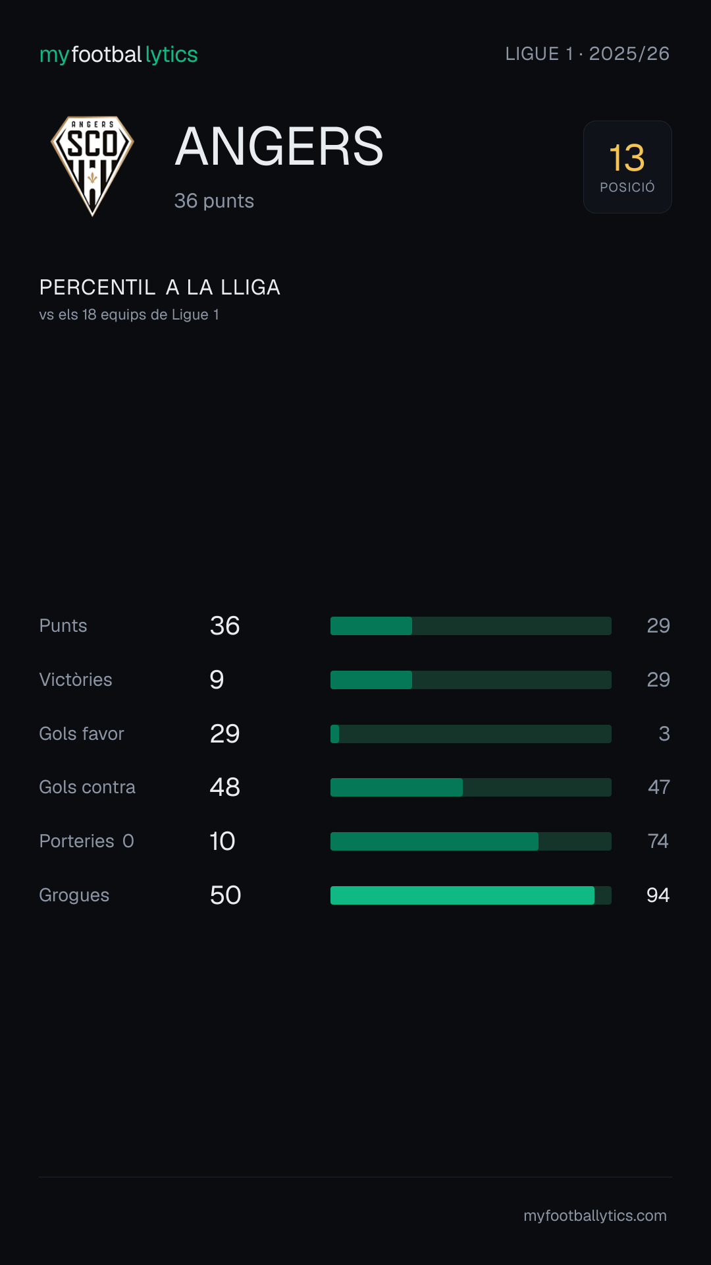The height and width of the screenshot is (1265, 711).
Task: Select the Punts stat label
Action: click(x=63, y=626)
